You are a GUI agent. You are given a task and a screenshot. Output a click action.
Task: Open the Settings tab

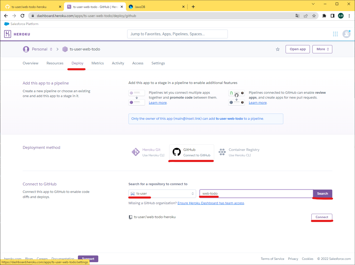point(158,63)
